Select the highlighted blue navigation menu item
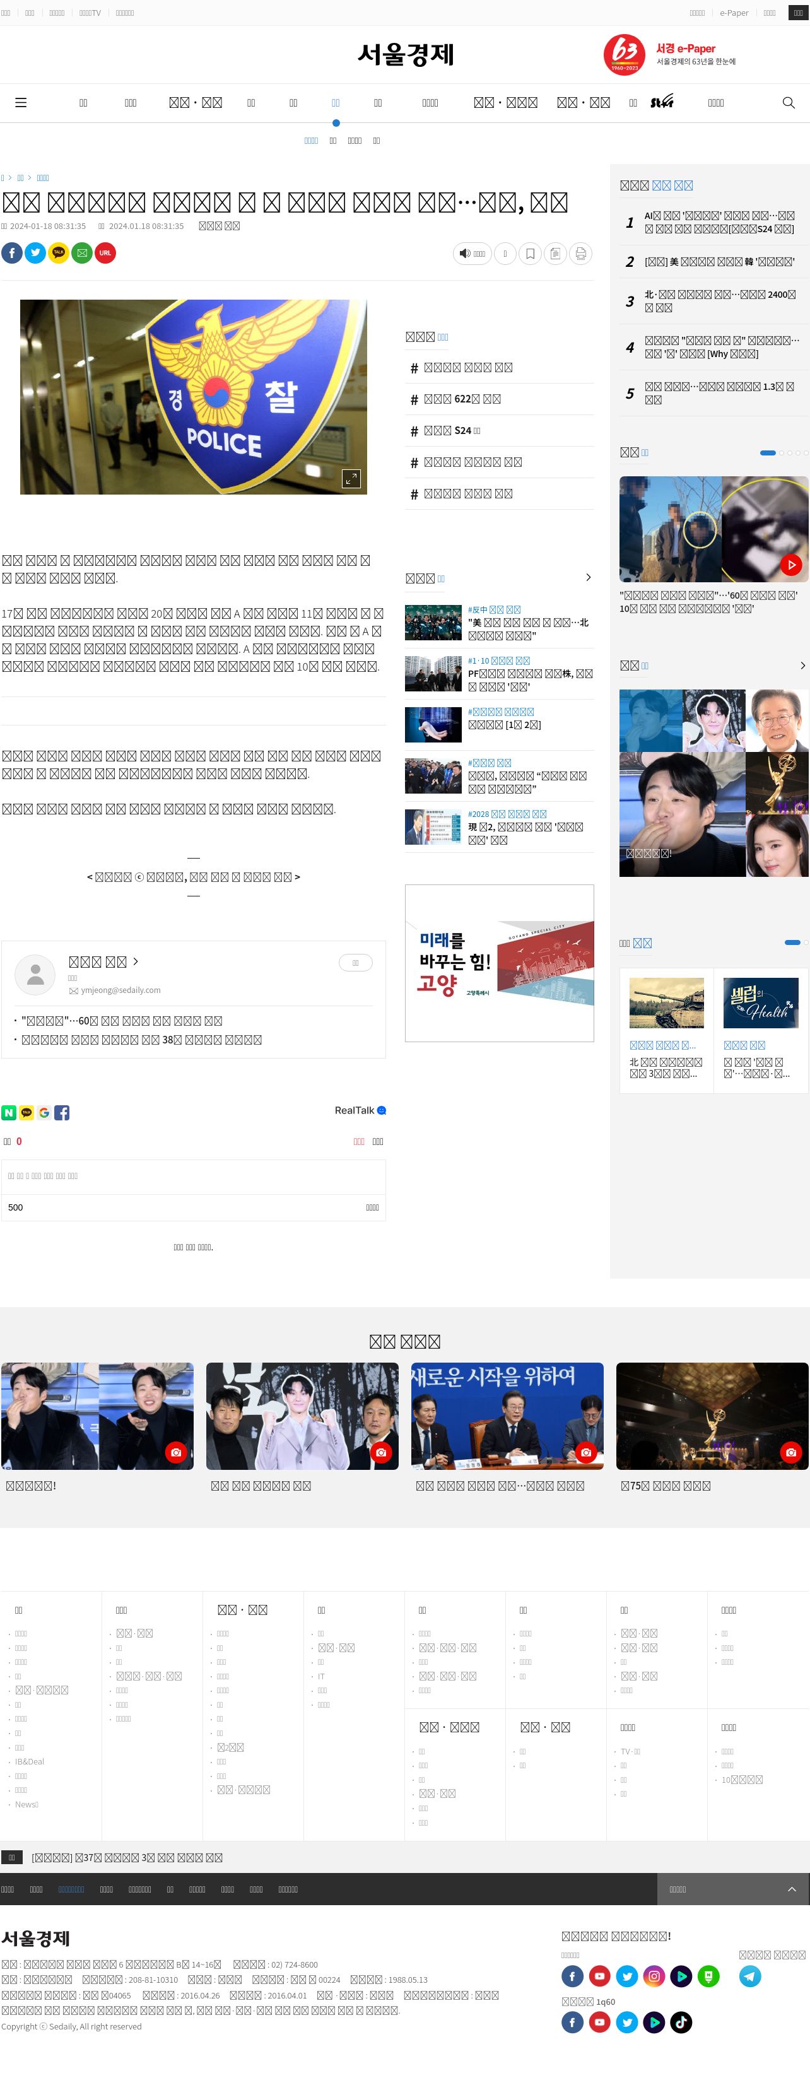The height and width of the screenshot is (2090, 810). pos(336,103)
